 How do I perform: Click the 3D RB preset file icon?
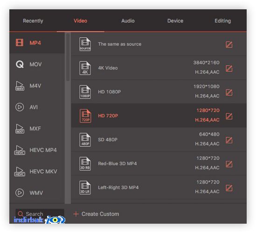[85, 164]
